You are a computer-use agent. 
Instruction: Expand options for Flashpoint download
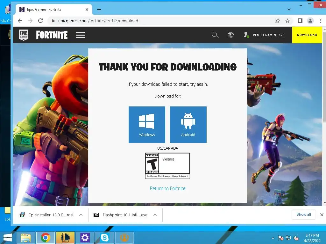tap(155, 215)
